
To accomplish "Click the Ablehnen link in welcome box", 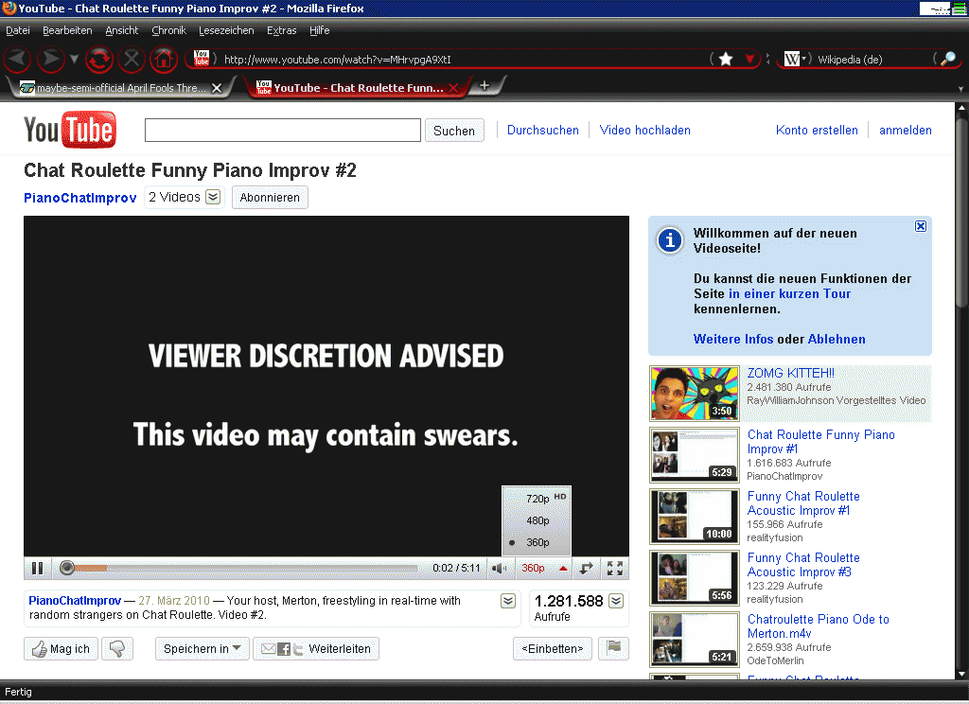I will pyautogui.click(x=837, y=339).
